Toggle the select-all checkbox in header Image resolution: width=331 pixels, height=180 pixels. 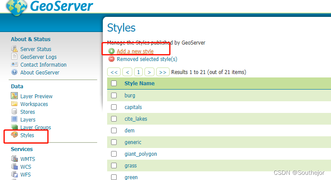tap(114, 84)
